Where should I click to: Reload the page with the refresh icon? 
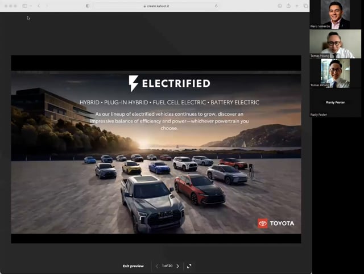pos(216,6)
